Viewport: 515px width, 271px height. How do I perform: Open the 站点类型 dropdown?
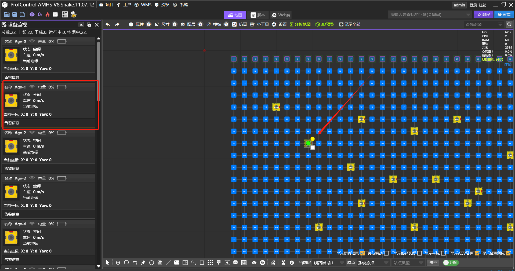[408, 263]
